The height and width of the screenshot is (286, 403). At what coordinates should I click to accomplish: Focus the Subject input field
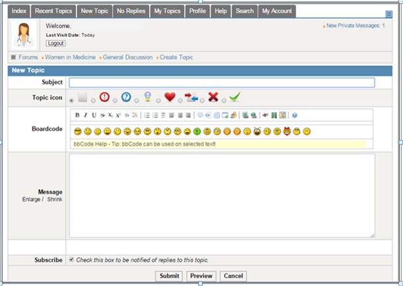222,82
